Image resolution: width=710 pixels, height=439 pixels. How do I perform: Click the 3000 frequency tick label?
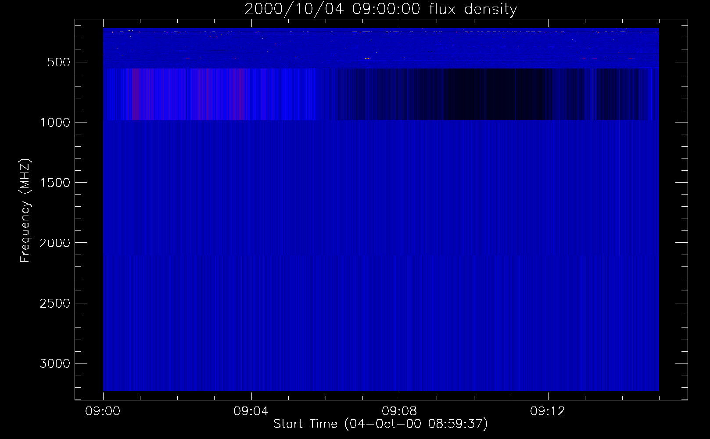pyautogui.click(x=55, y=363)
